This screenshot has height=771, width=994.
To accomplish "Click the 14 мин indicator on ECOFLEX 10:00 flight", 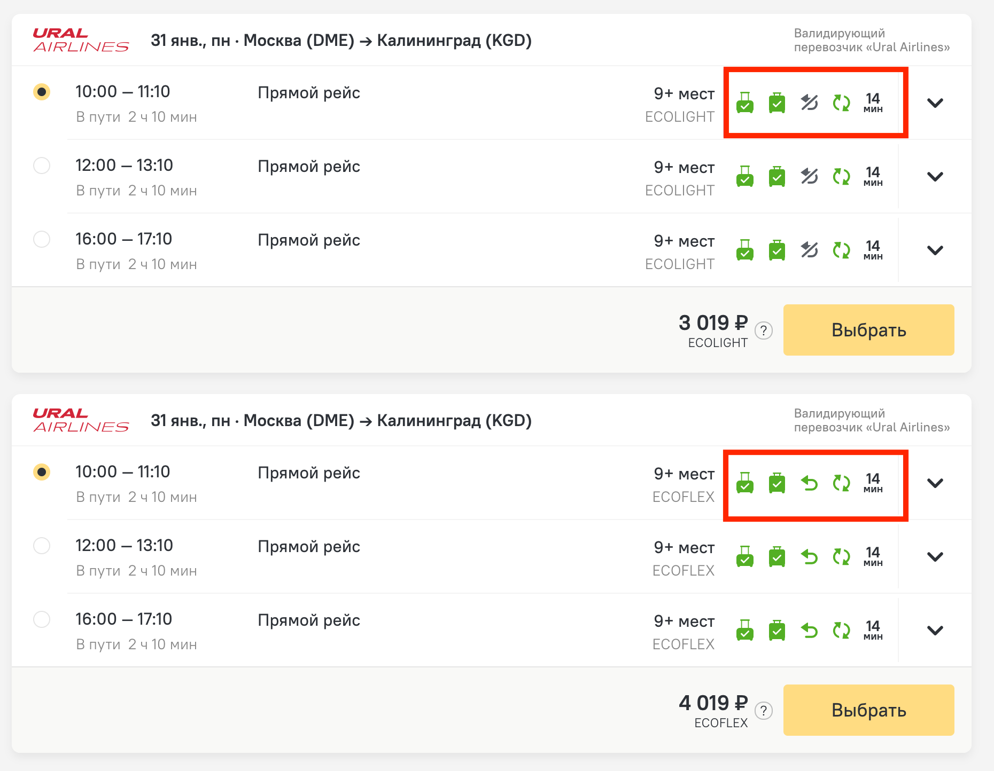I will [873, 483].
